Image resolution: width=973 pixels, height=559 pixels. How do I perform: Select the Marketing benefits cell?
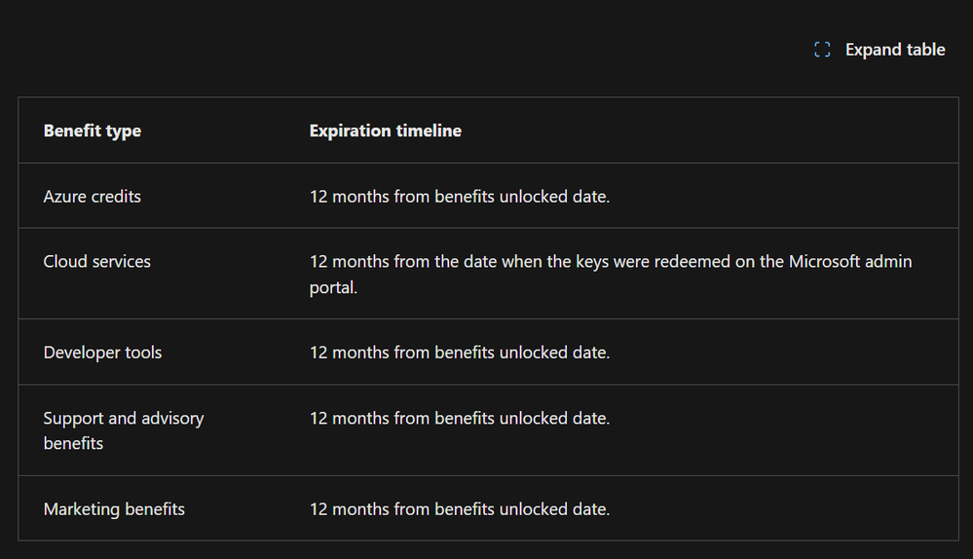point(114,509)
